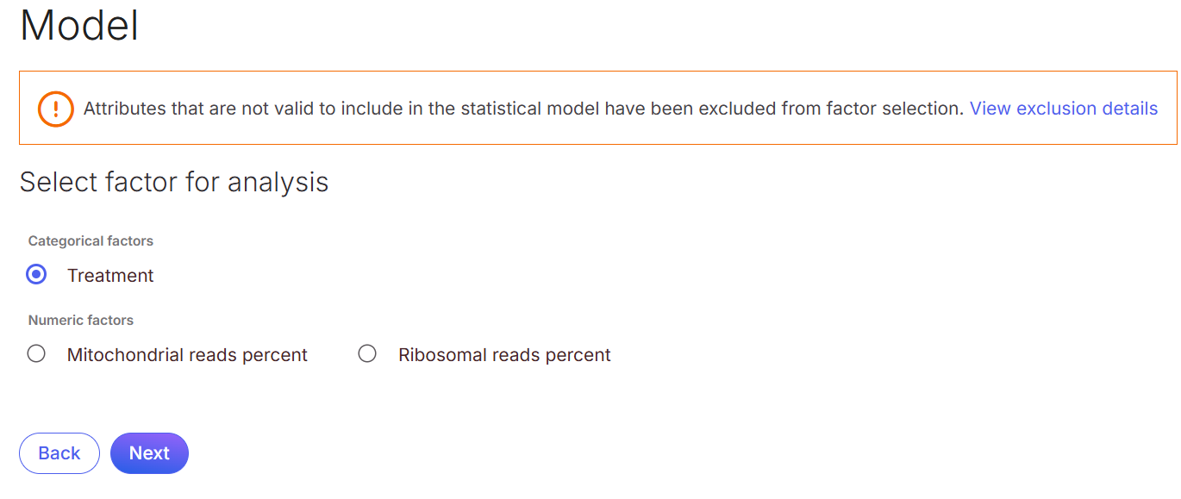This screenshot has width=1181, height=499.
Task: Click the Categorical factors section label
Action: [x=91, y=241]
